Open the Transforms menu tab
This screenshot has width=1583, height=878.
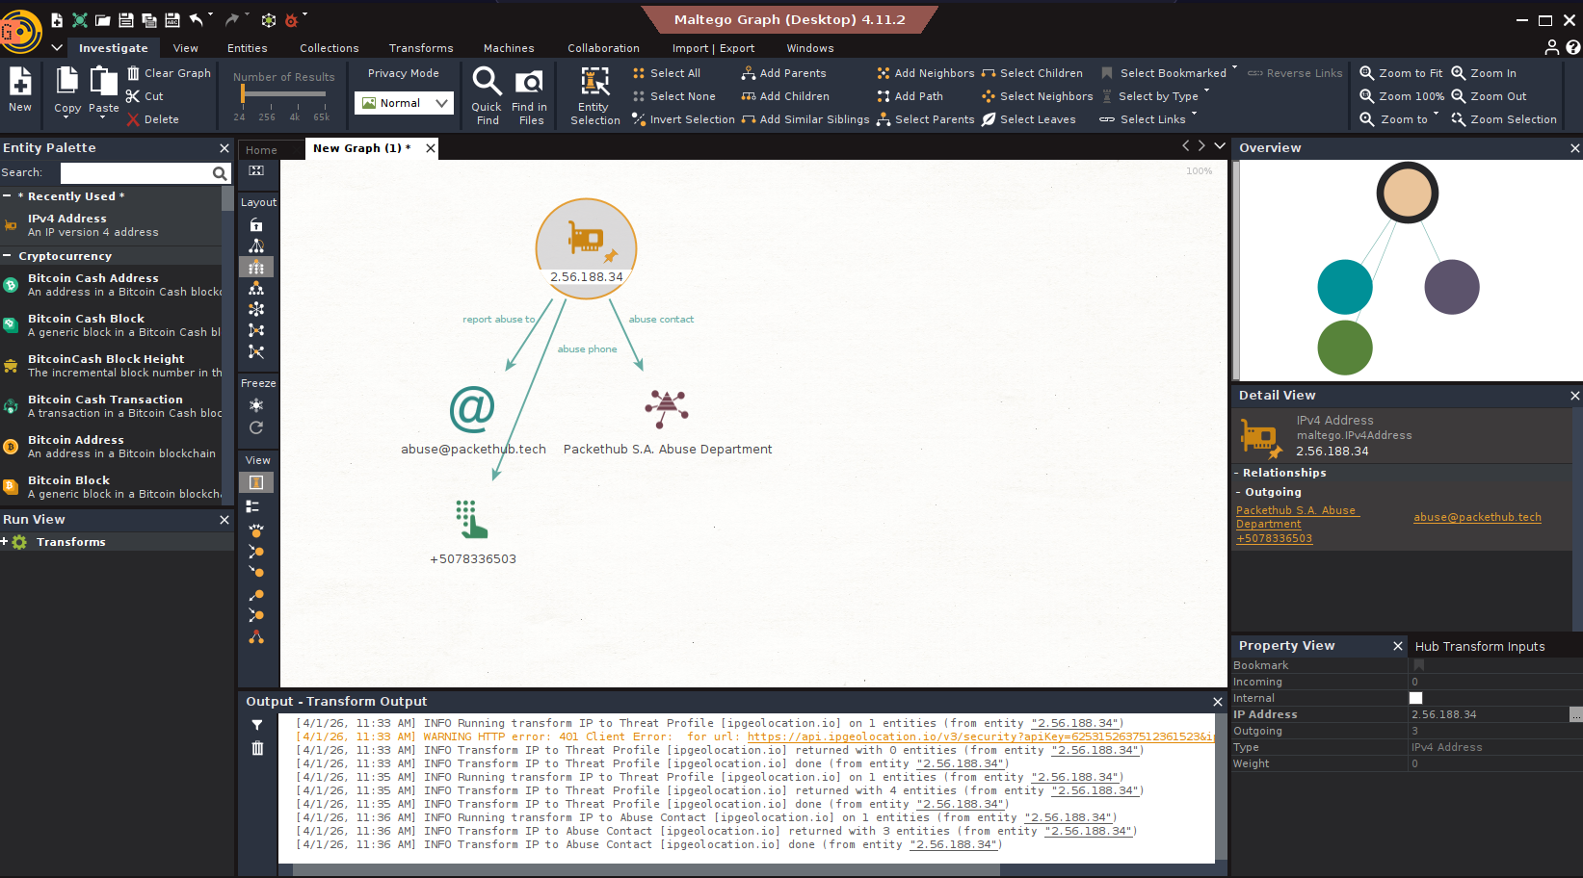pyautogui.click(x=420, y=48)
